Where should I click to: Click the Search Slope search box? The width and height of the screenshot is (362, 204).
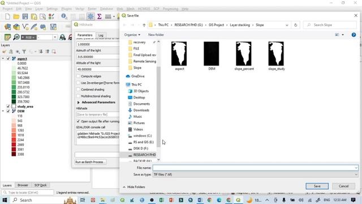pos(330,25)
